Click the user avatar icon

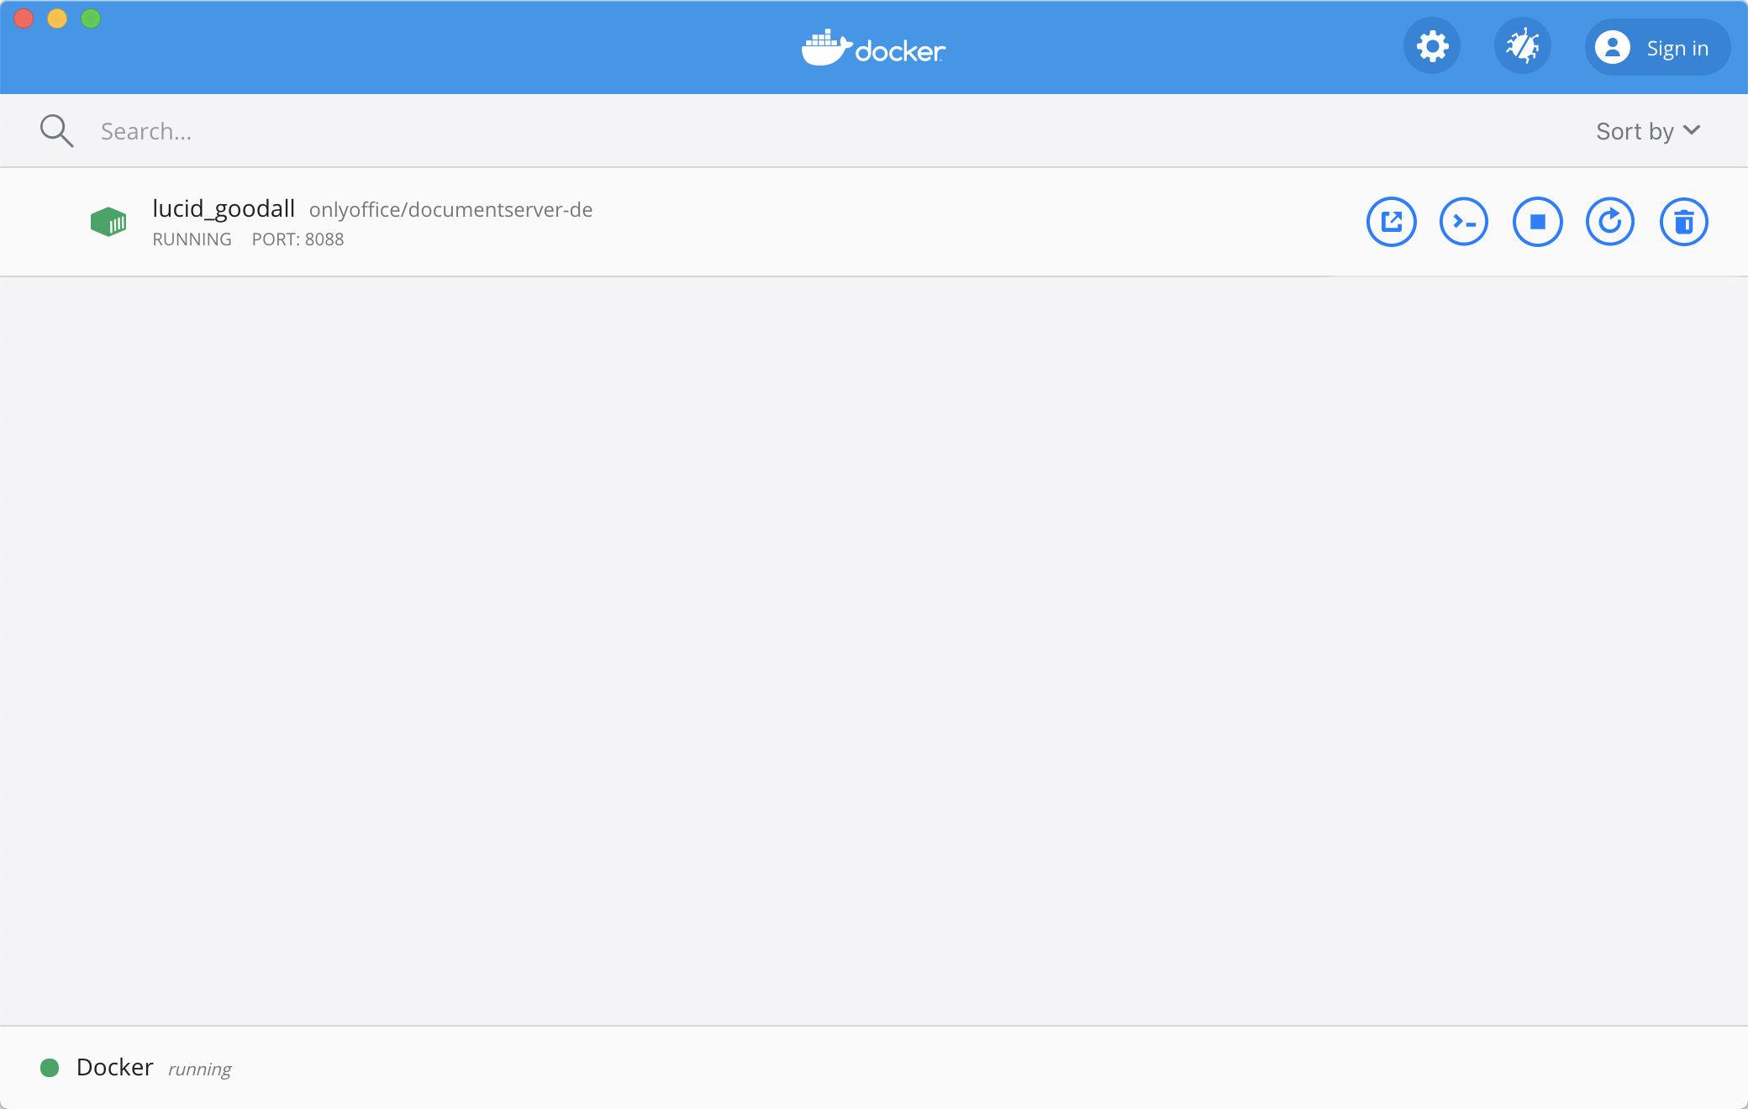click(x=1613, y=48)
